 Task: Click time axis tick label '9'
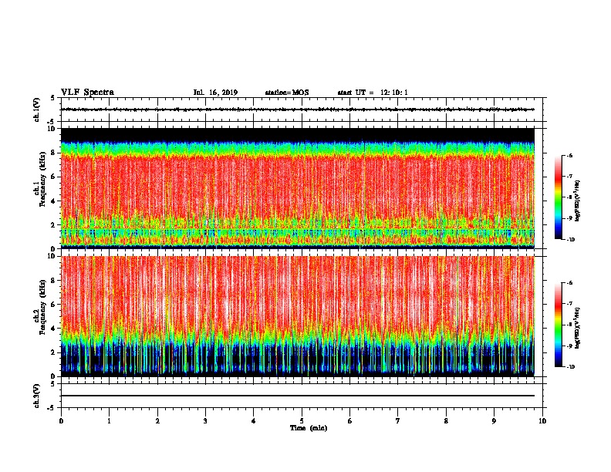494,421
